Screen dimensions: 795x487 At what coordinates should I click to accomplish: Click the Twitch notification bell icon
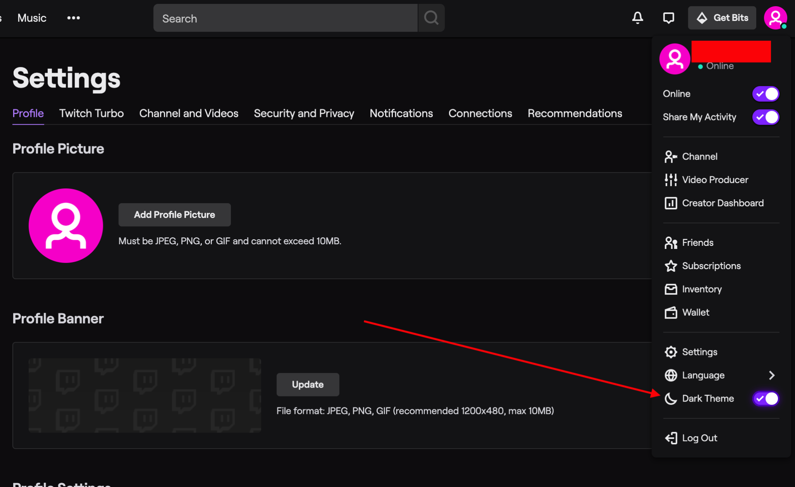[x=638, y=17]
